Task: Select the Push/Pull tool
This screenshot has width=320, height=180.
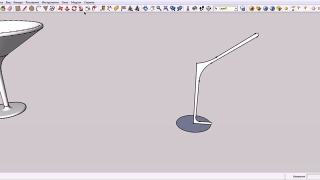Action: pos(67,8)
